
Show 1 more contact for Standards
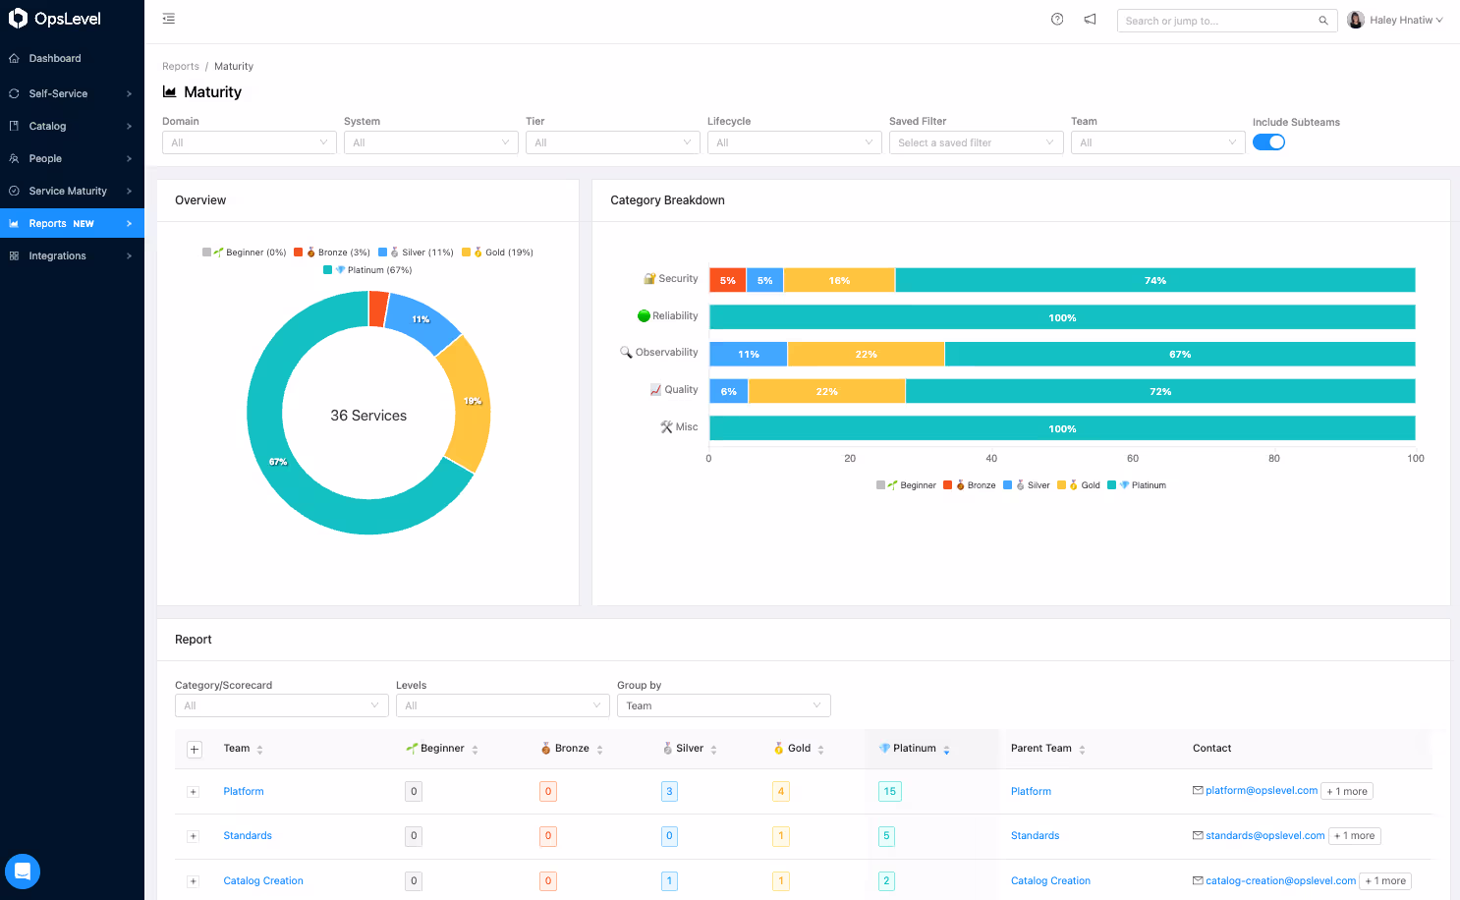pyautogui.click(x=1355, y=836)
